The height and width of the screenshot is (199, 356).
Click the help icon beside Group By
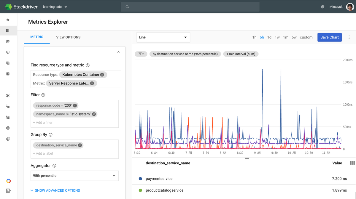50,135
